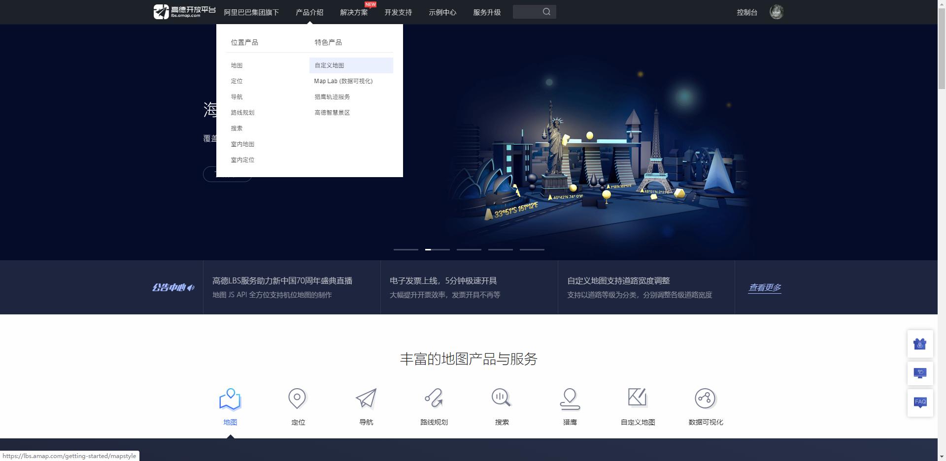This screenshot has width=946, height=461.
Task: Click the gift icon in right sidebar
Action: click(x=921, y=344)
